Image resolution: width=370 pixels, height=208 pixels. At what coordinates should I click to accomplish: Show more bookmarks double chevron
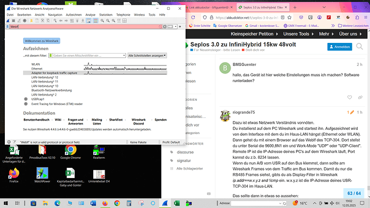click(x=332, y=26)
